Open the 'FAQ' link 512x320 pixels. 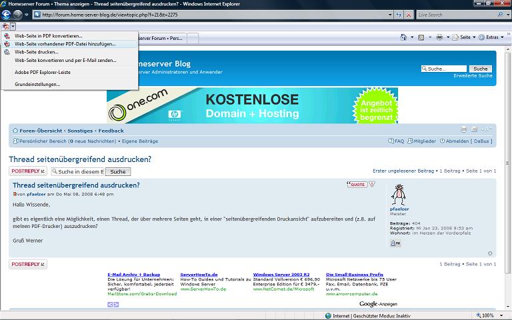pyautogui.click(x=396, y=141)
